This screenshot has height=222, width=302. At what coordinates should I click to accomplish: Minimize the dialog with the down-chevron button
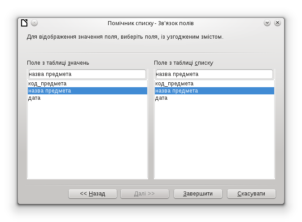coord(267,22)
